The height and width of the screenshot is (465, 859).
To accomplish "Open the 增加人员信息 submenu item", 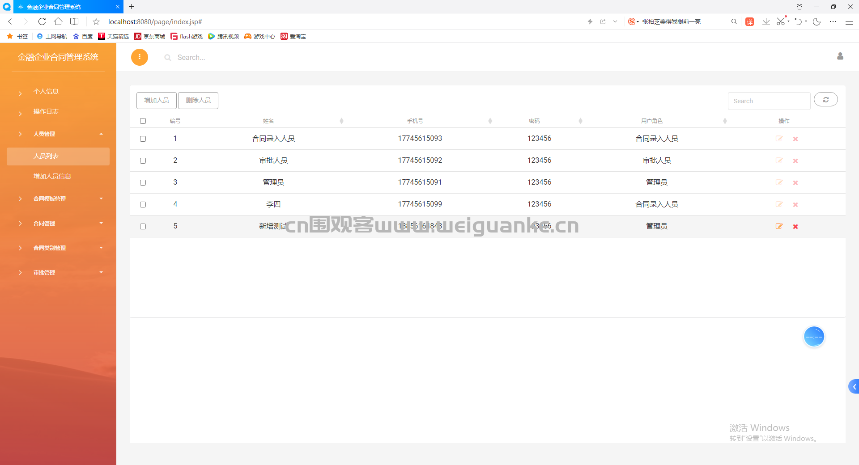I will pyautogui.click(x=52, y=176).
